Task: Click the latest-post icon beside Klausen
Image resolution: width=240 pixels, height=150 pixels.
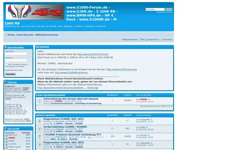Action: [149, 135]
